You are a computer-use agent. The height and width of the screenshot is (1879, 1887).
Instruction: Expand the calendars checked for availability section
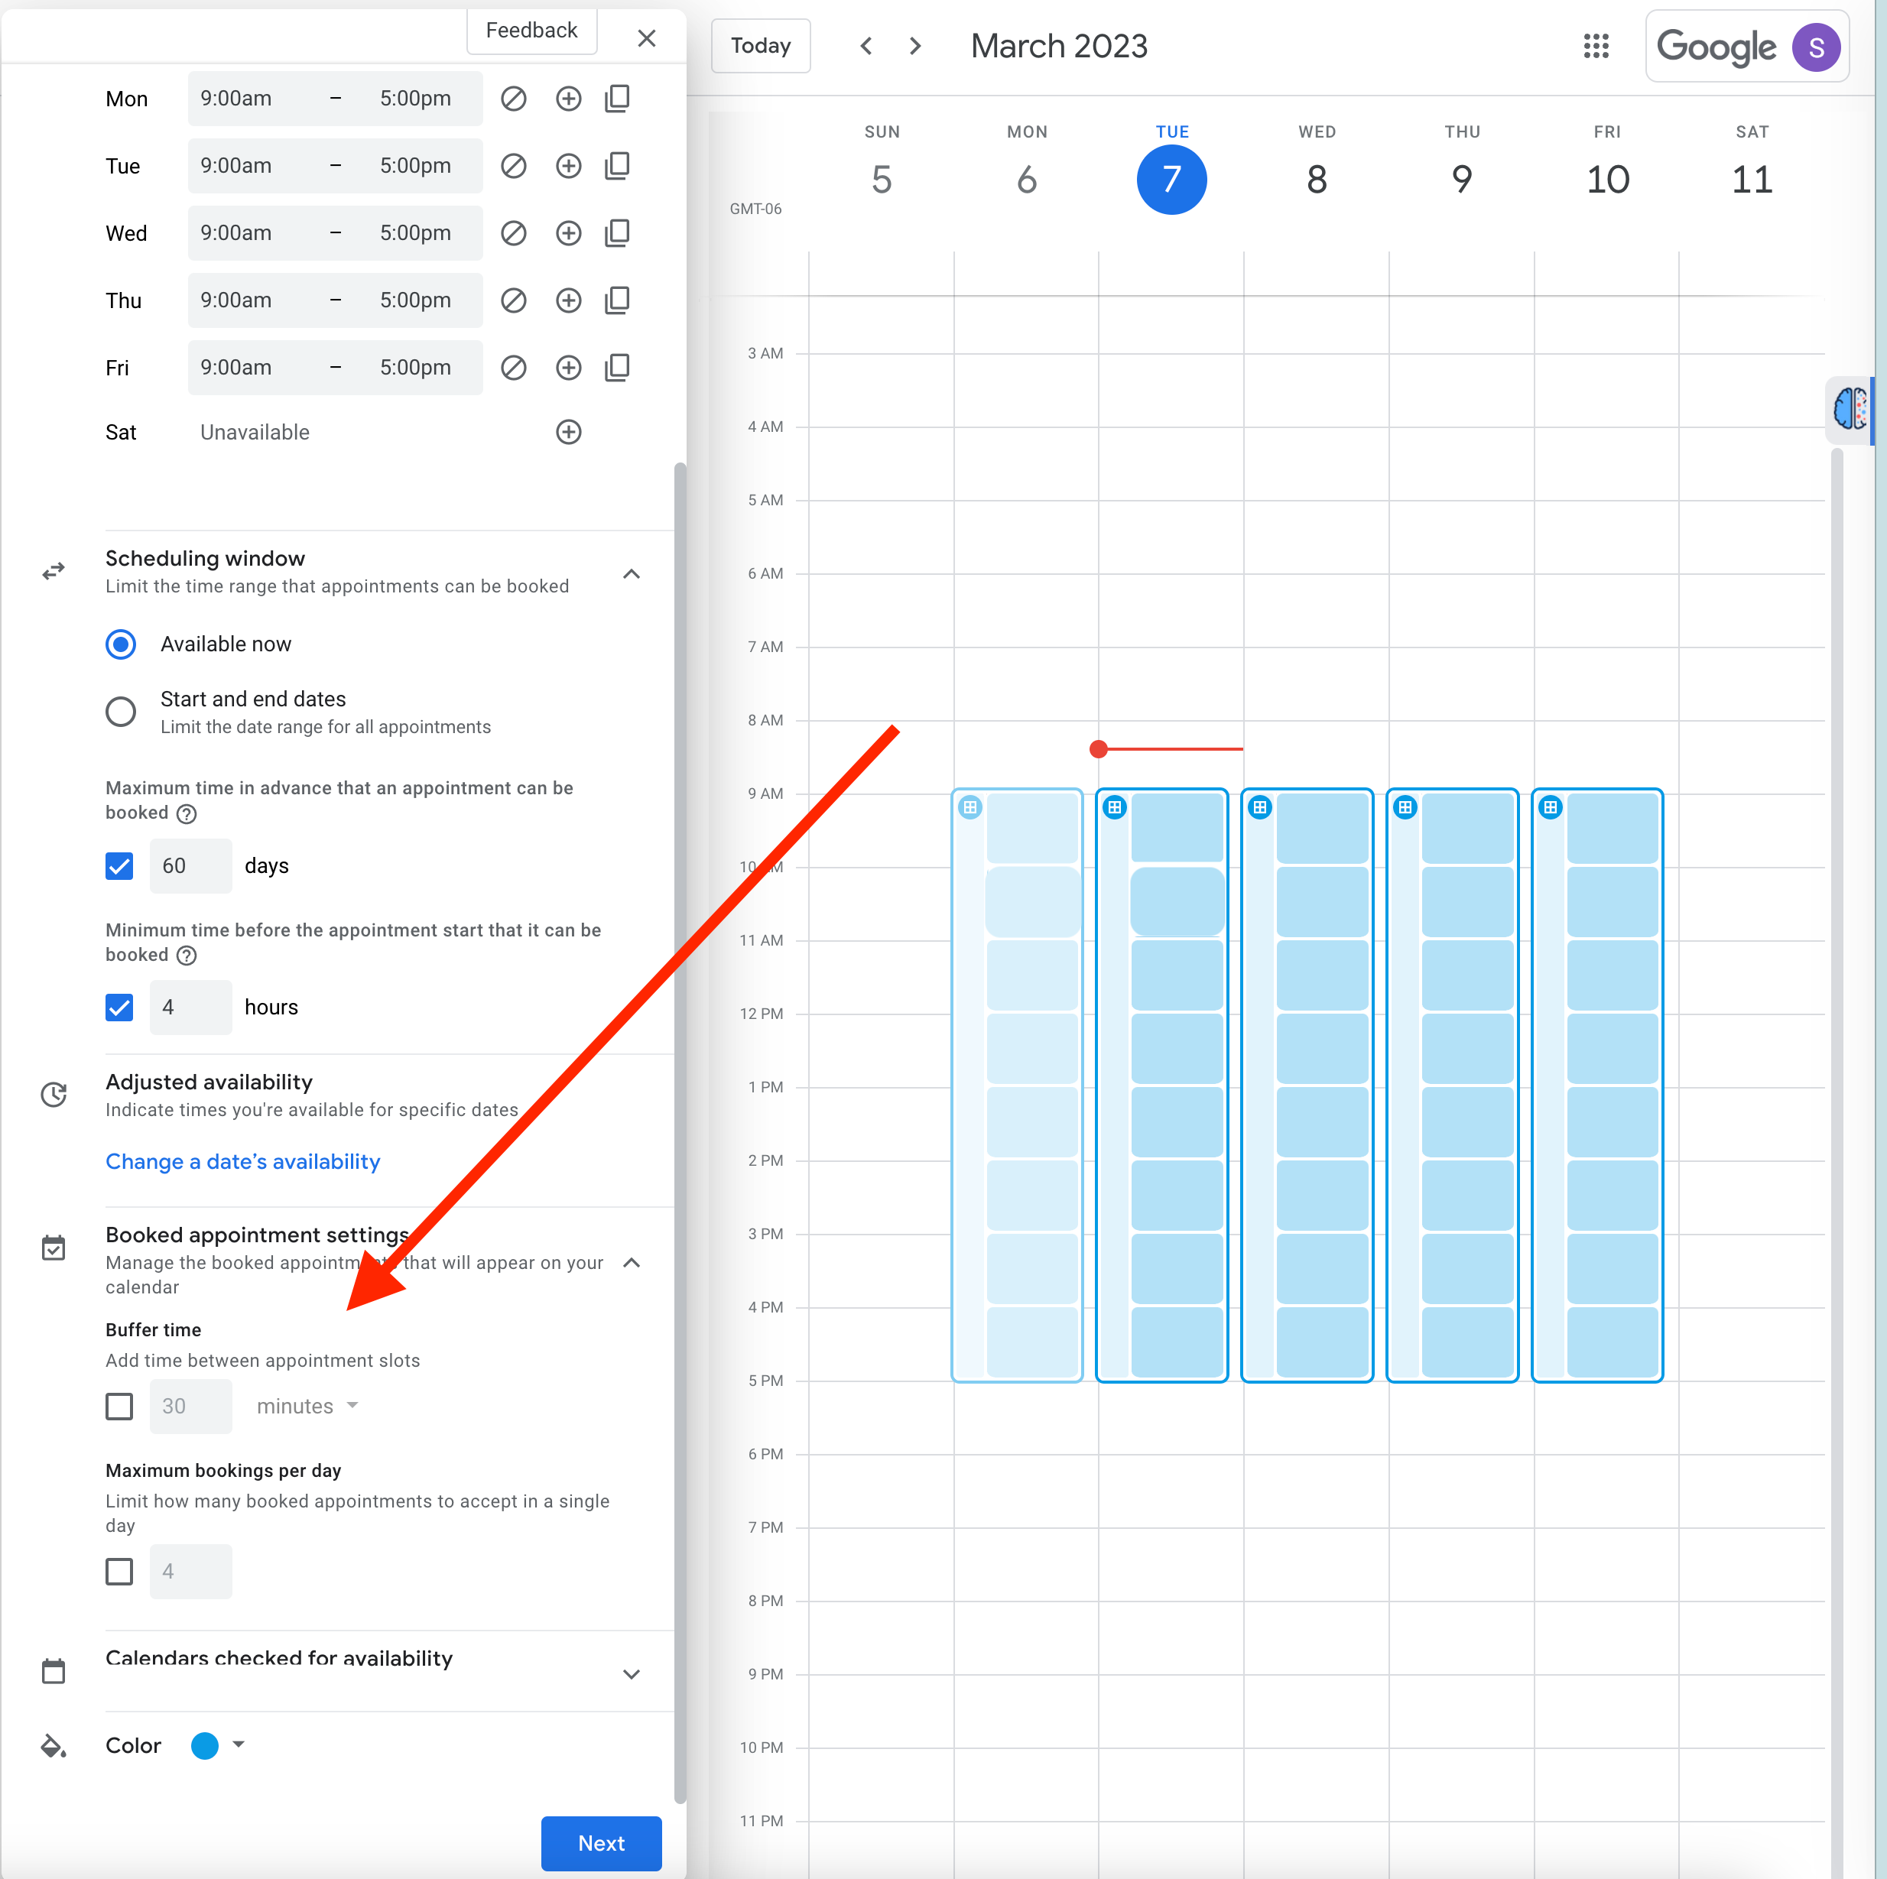pyautogui.click(x=632, y=1667)
